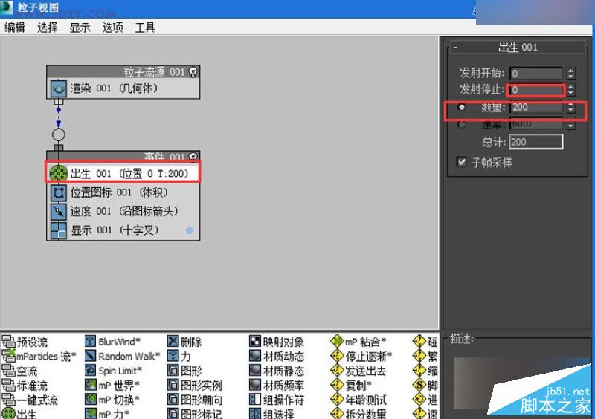The width and height of the screenshot is (595, 419).
Task: Click the 数量 value field
Action: tap(535, 107)
